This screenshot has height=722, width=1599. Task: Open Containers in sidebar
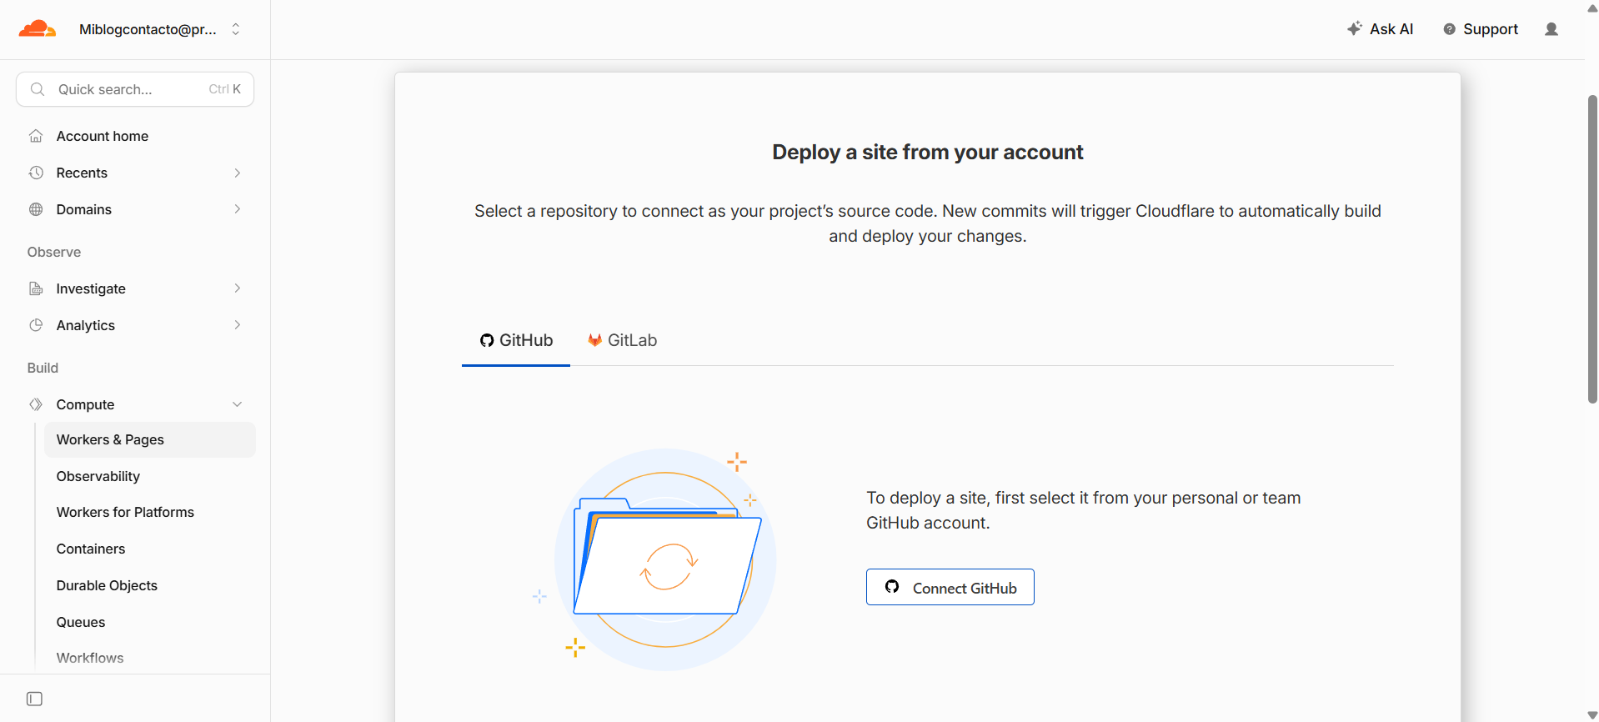(x=91, y=549)
